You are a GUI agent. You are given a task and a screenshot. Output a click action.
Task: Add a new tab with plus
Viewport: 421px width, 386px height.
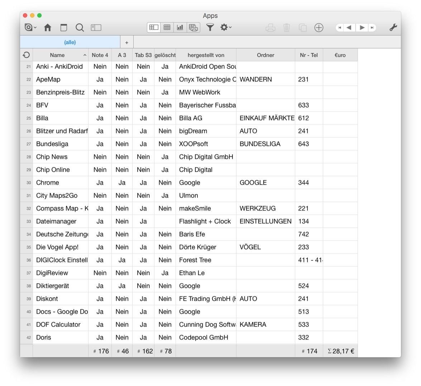point(127,42)
